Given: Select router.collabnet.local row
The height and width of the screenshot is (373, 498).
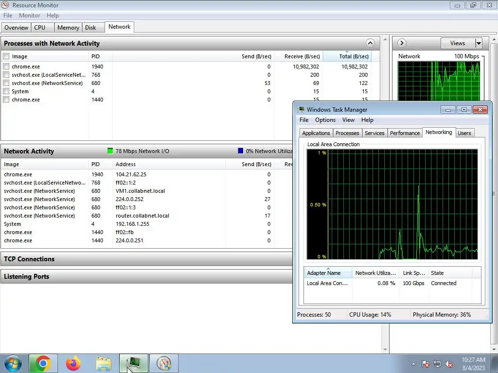Looking at the screenshot, I should click(146, 216).
